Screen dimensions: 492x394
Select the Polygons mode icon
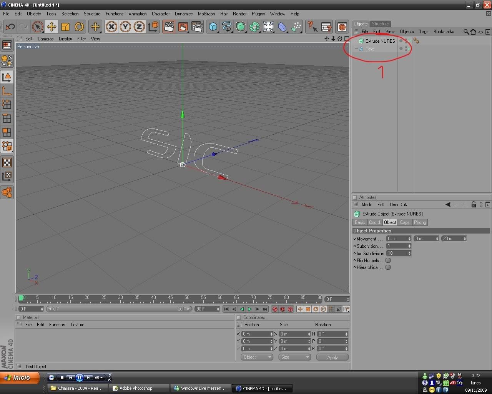tap(7, 132)
